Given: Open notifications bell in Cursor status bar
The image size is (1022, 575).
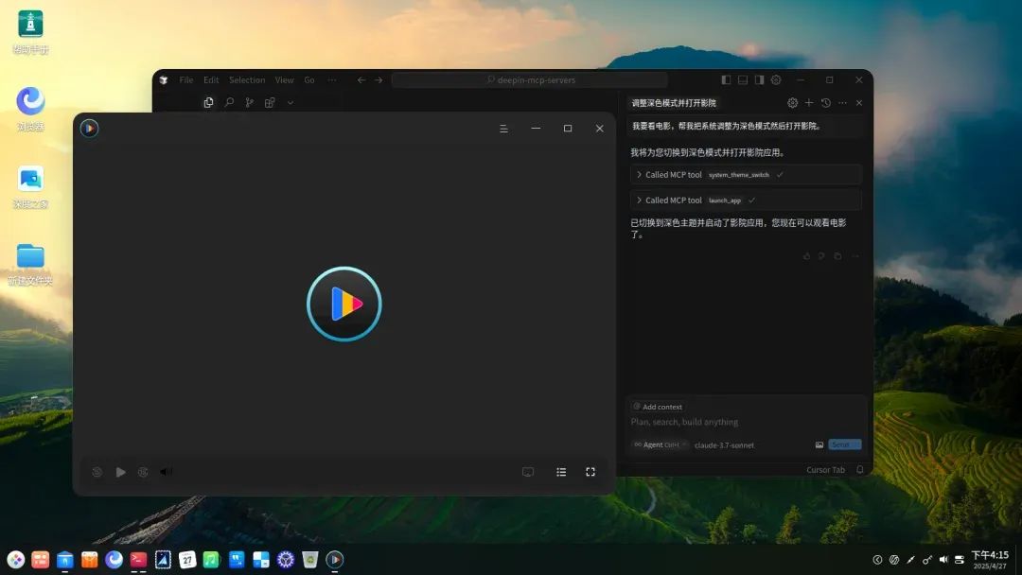Looking at the screenshot, I should (x=859, y=469).
